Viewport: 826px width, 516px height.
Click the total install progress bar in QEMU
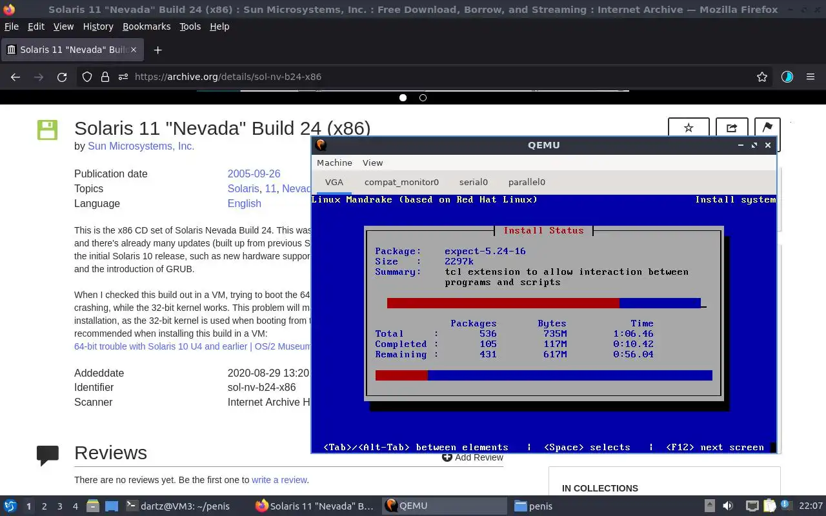(544, 375)
